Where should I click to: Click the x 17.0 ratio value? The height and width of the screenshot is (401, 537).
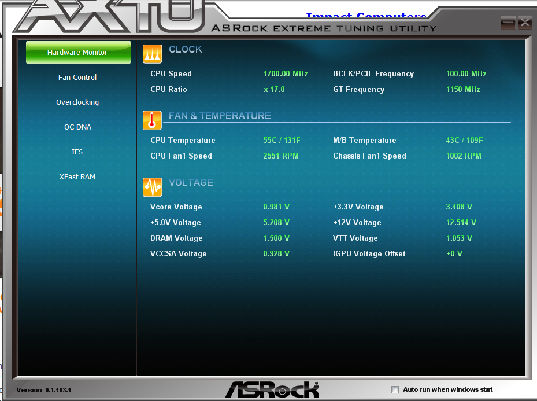(x=274, y=90)
